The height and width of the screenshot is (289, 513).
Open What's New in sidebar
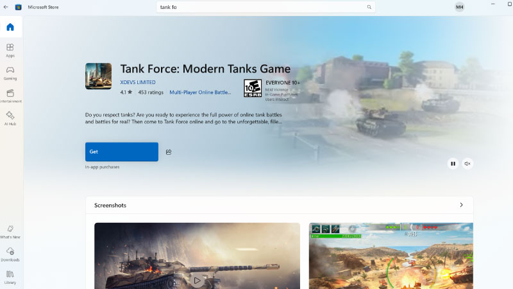coord(10,232)
